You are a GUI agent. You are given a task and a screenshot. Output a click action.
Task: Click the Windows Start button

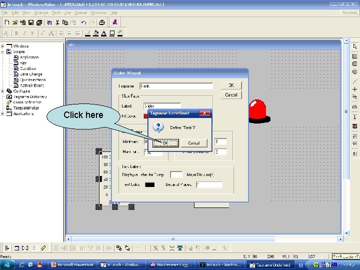tap(7, 265)
